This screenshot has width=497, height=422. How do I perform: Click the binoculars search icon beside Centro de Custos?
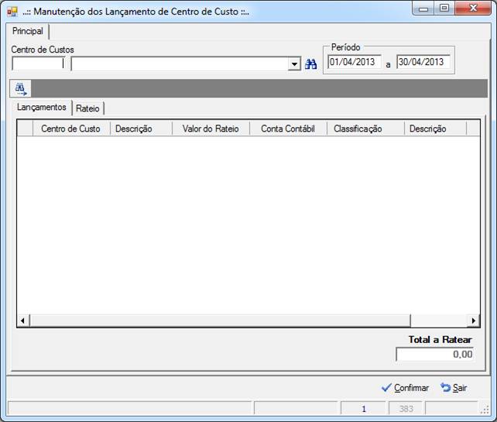pos(310,64)
